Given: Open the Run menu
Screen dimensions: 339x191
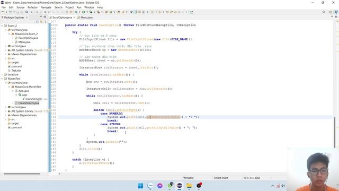Looking at the screenshot, I should (79, 7).
